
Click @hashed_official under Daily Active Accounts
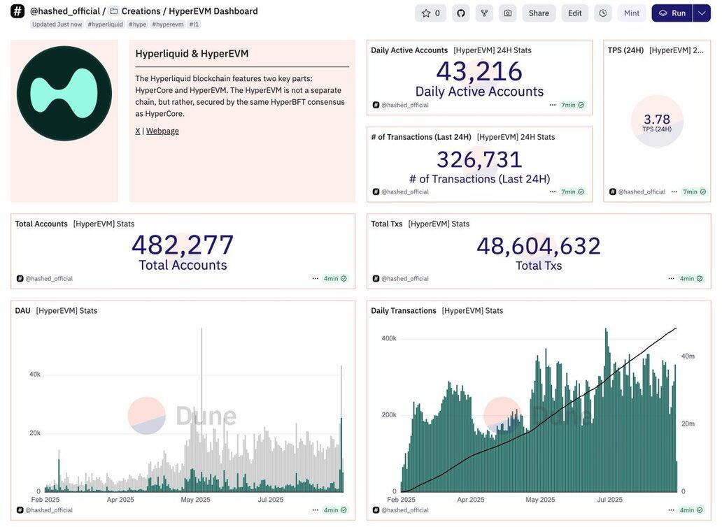click(x=405, y=105)
